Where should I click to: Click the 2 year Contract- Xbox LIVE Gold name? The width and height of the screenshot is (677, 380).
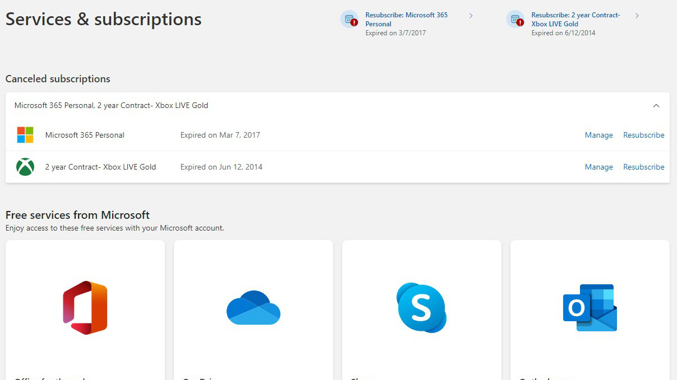point(100,167)
